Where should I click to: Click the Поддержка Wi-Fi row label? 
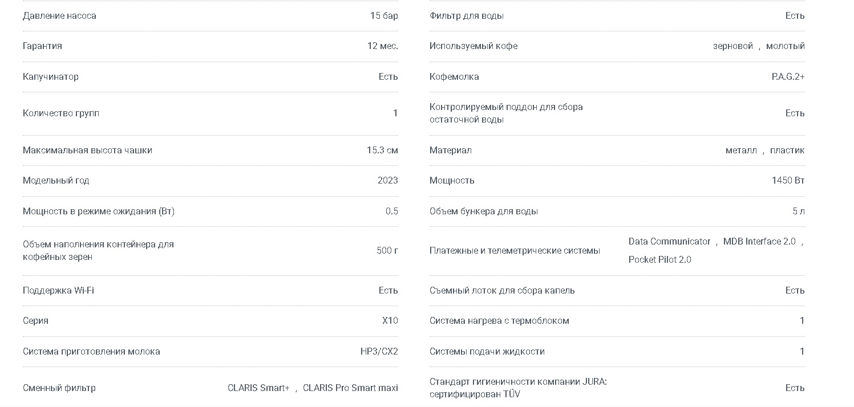coord(58,291)
